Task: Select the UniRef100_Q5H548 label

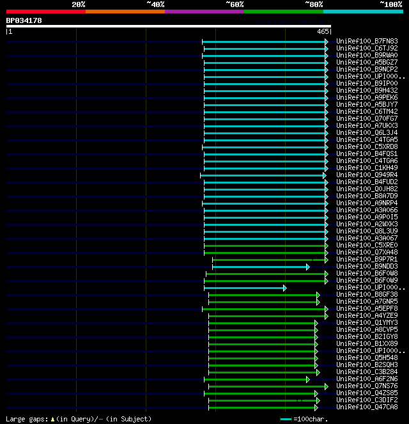Action: pos(367,357)
